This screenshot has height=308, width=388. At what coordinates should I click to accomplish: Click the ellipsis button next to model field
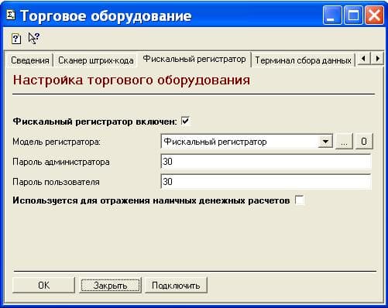click(344, 142)
